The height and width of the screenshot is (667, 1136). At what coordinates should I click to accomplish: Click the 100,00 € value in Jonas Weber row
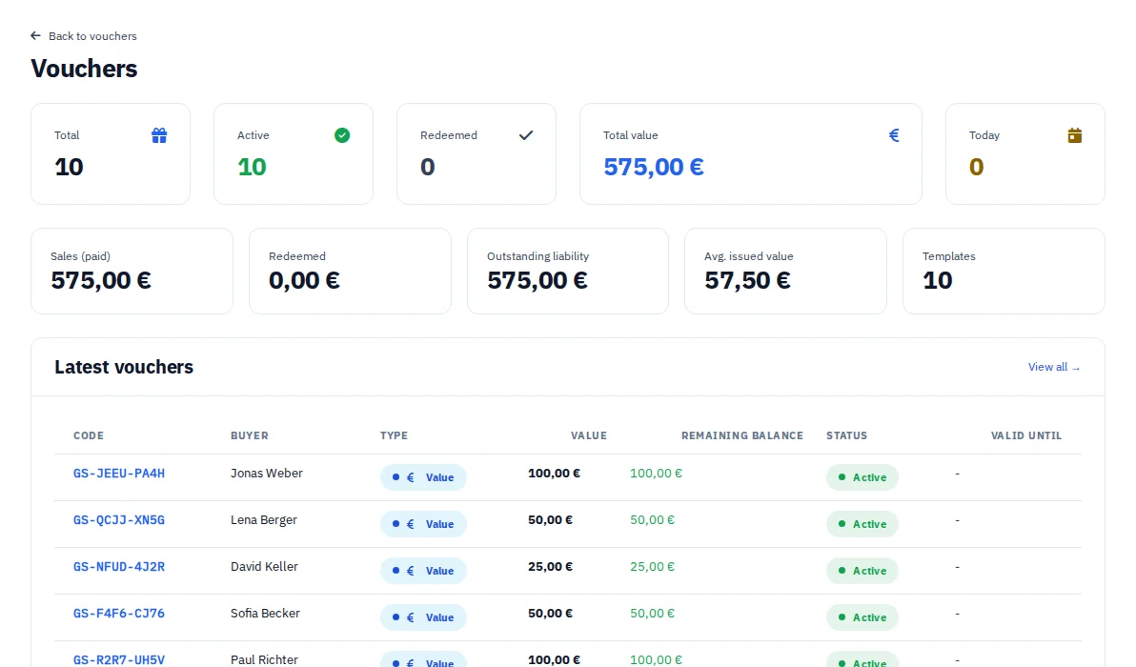(x=555, y=473)
